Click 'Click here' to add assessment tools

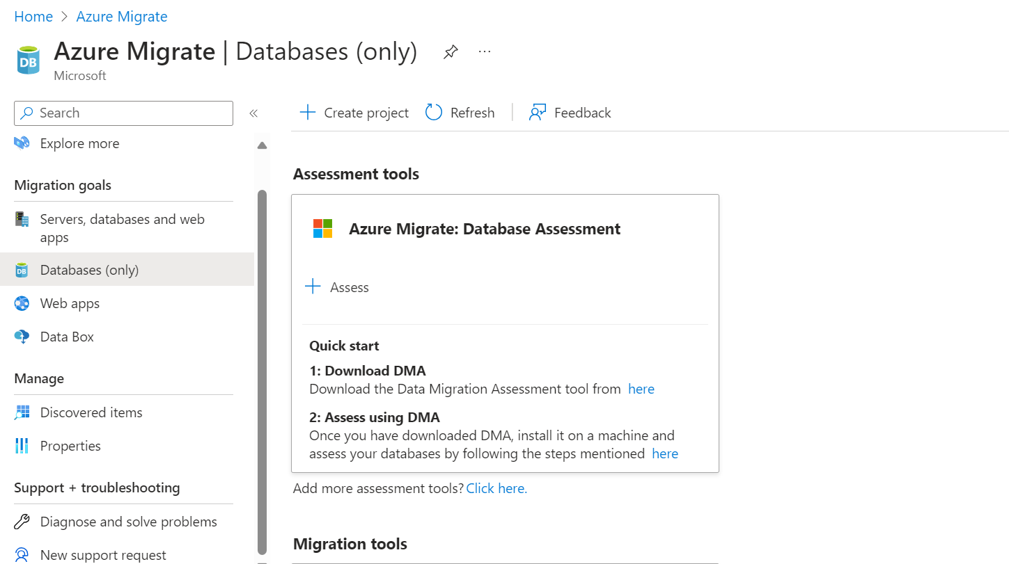click(x=496, y=488)
